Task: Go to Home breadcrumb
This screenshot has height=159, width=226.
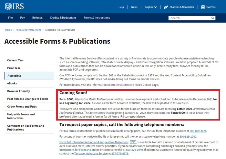Action: coord(8,30)
